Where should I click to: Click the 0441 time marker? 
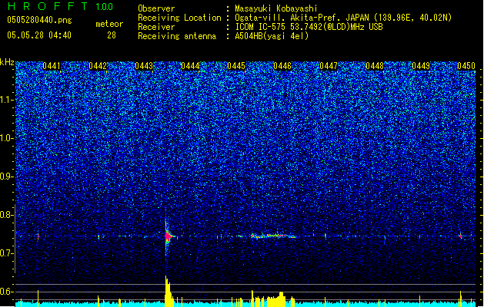(52, 66)
